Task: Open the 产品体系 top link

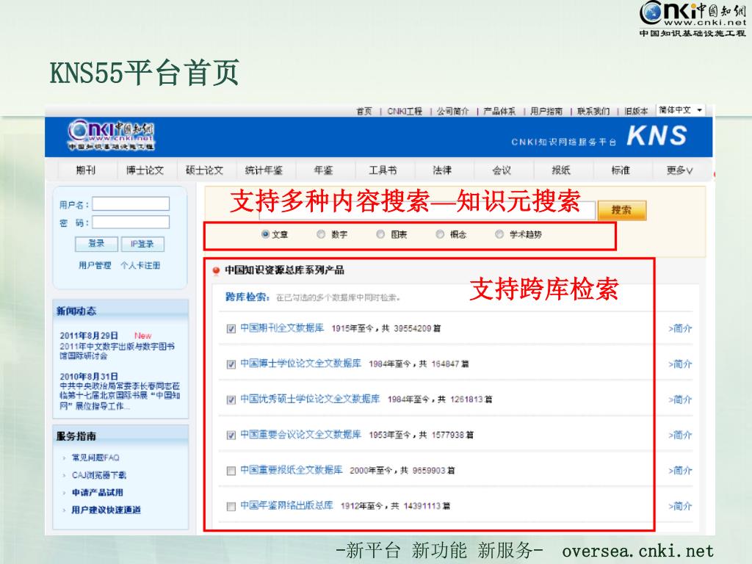Action: (x=499, y=112)
